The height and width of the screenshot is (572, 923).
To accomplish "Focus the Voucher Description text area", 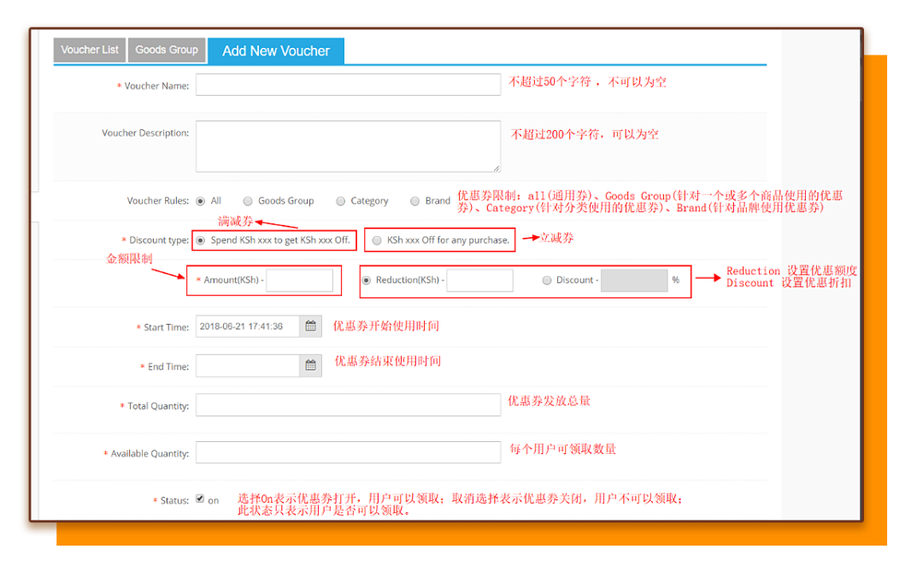I will coord(348,146).
